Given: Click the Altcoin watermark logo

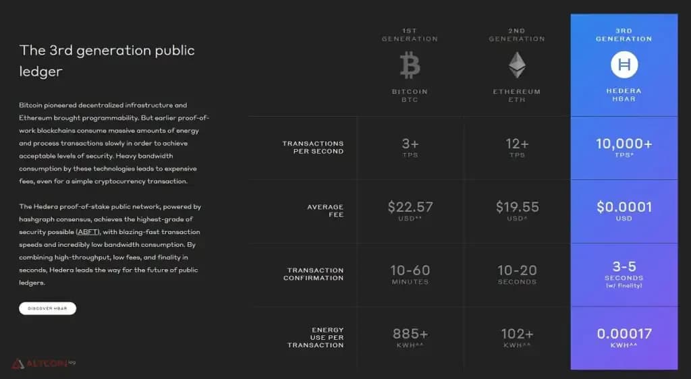Looking at the screenshot, I should 44,363.
